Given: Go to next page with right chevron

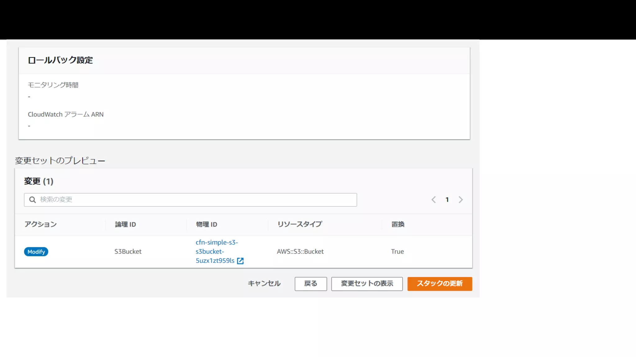Looking at the screenshot, I should click(461, 200).
